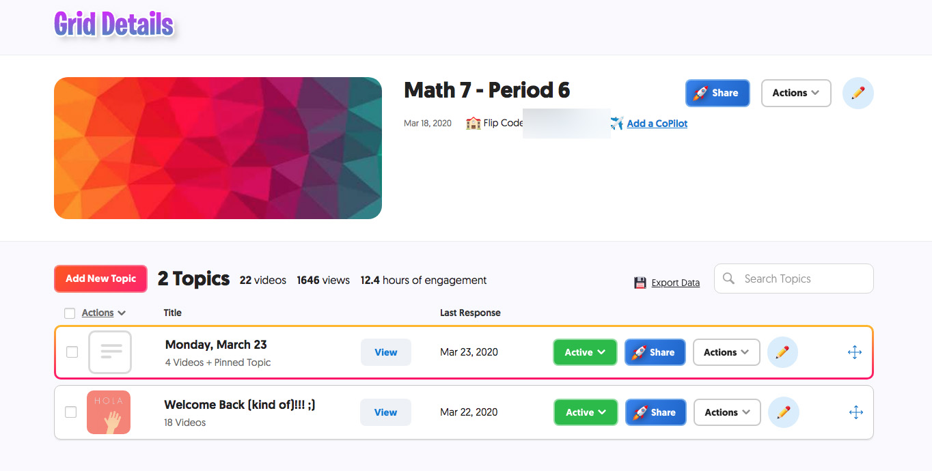Click the move arrows icon on Monday, March 23 row

pyautogui.click(x=855, y=352)
